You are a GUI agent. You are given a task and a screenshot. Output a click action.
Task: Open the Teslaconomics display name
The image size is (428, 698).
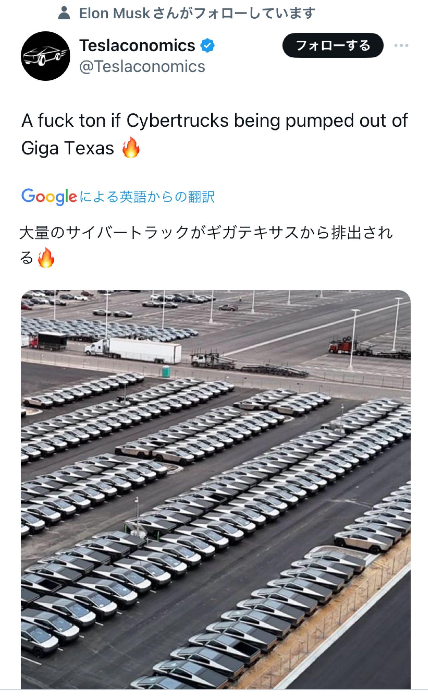(137, 46)
